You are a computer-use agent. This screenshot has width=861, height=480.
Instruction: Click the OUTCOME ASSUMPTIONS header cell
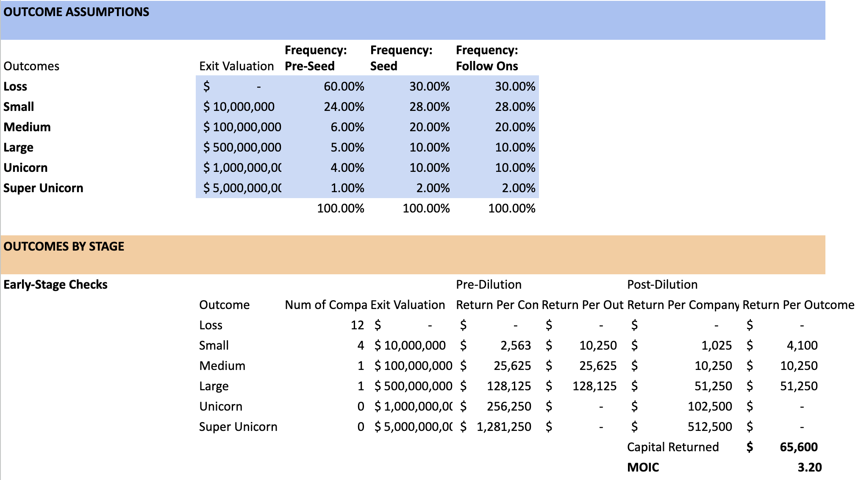point(76,12)
